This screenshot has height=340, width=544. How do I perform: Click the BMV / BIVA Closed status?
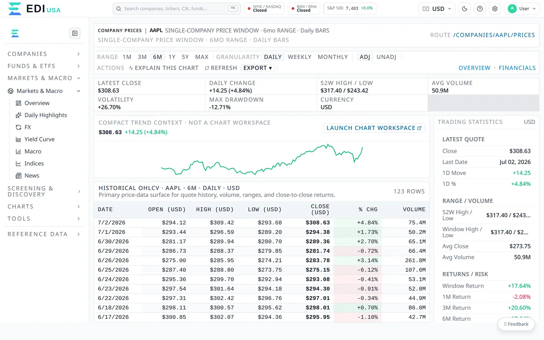tap(304, 9)
